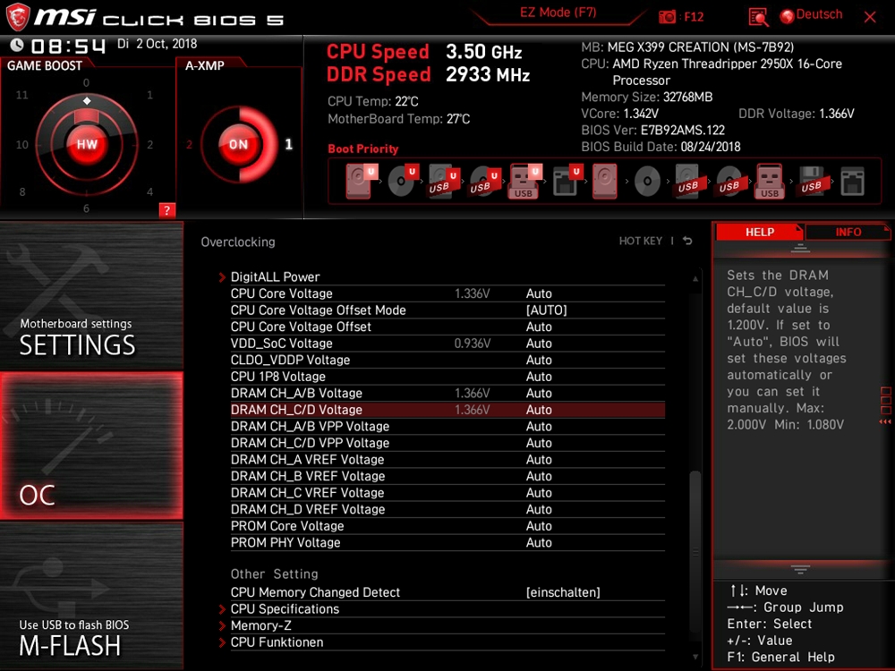Select the DRAM CH_A VREF Voltage row
Screen dimensions: 895x671
447,459
